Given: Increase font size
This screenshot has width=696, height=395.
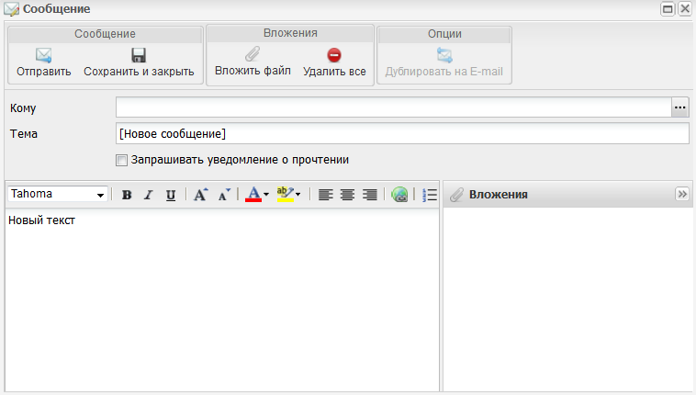Looking at the screenshot, I should 201,195.
